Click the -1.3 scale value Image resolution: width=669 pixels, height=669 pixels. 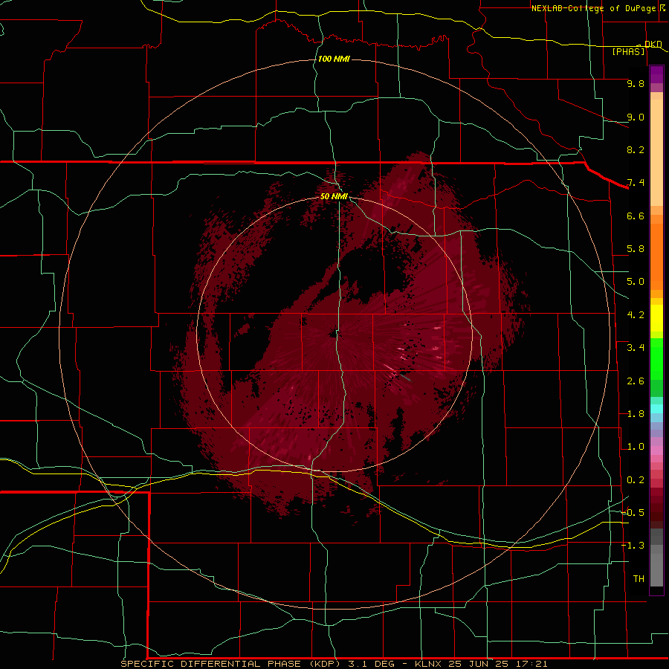coord(633,546)
